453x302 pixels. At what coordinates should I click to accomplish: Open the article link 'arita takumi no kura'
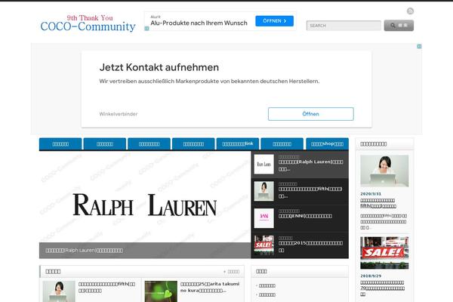pos(210,287)
